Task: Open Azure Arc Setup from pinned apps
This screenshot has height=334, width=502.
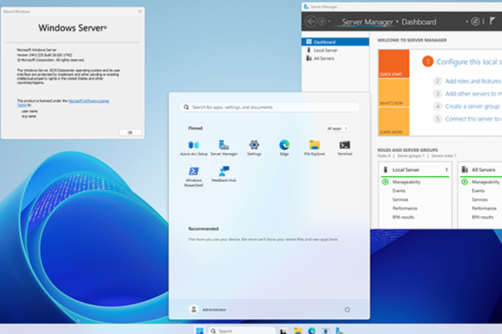Action: [194, 146]
